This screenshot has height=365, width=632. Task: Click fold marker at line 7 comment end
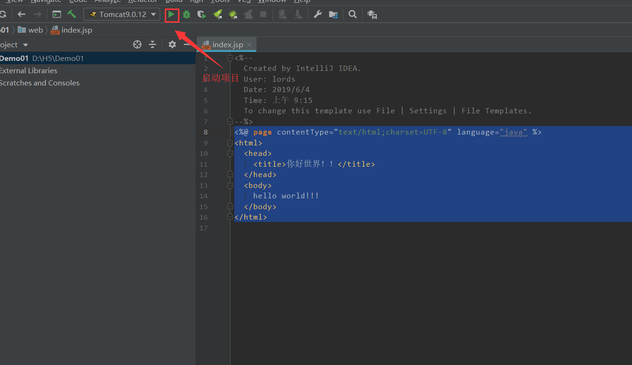(230, 121)
